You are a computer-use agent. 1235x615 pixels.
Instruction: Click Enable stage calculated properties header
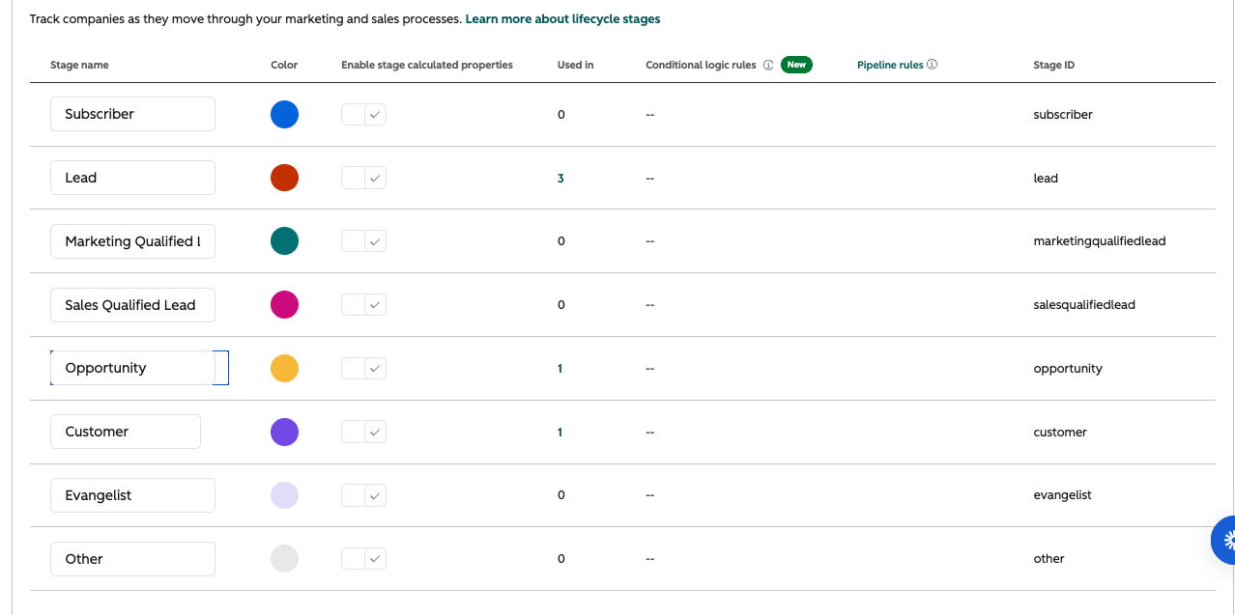point(427,66)
